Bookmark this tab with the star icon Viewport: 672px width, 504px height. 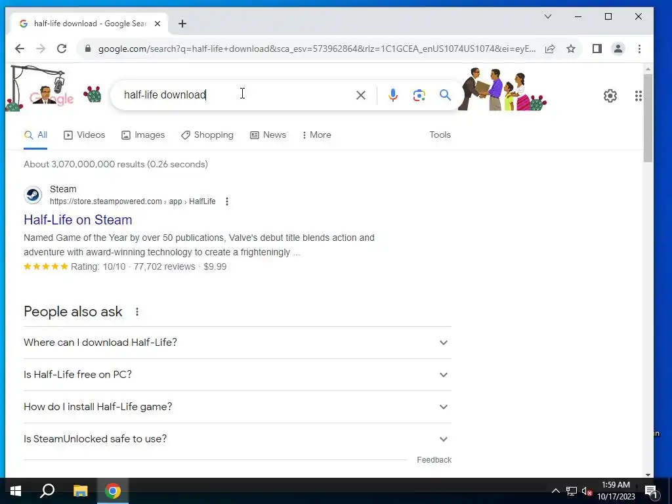(x=571, y=49)
